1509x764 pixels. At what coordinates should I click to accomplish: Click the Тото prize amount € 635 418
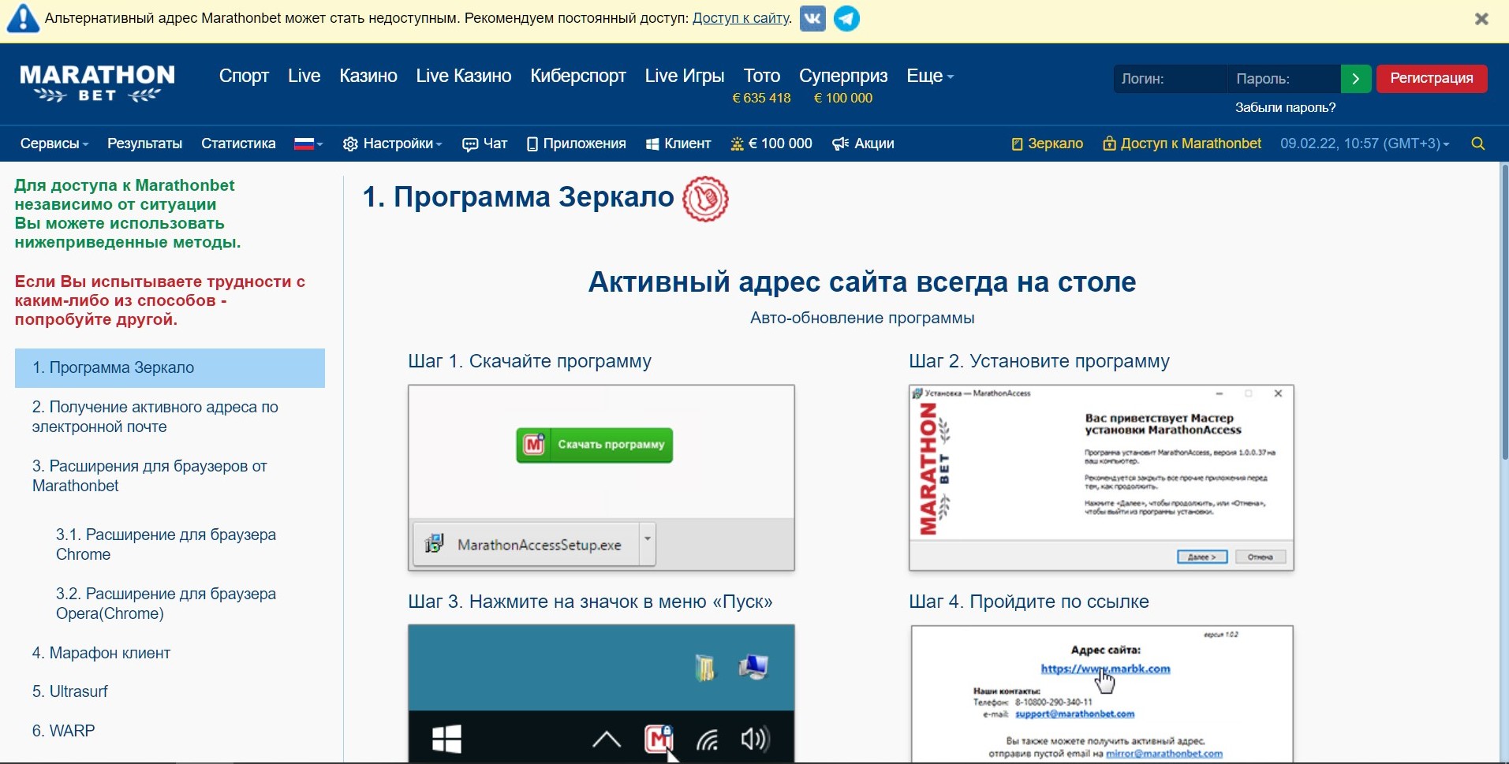[x=761, y=98]
